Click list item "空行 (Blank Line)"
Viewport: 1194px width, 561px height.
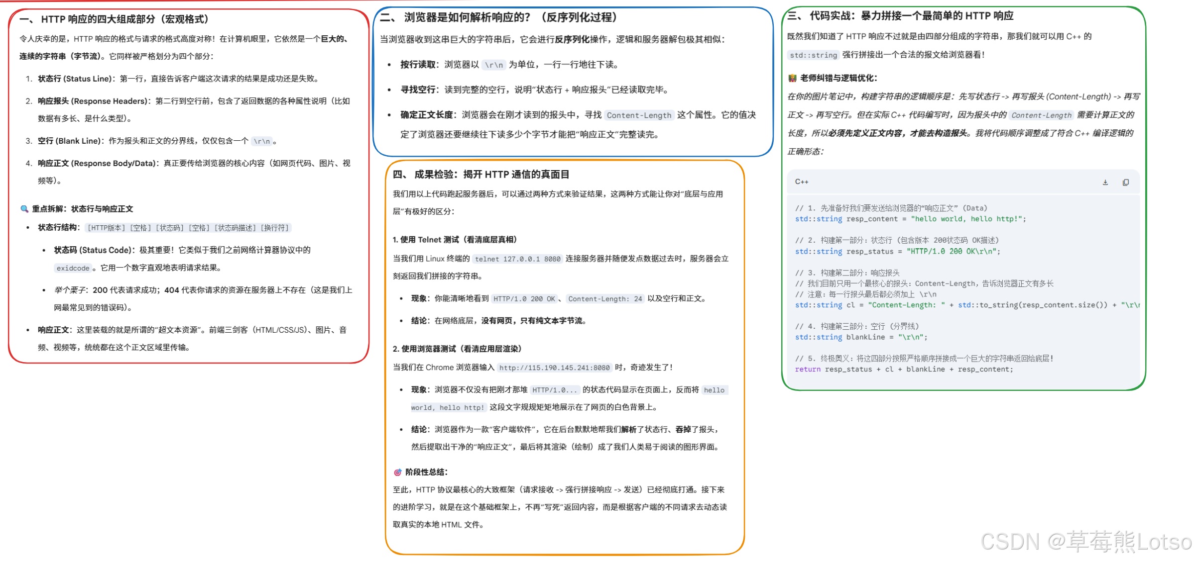tap(71, 141)
